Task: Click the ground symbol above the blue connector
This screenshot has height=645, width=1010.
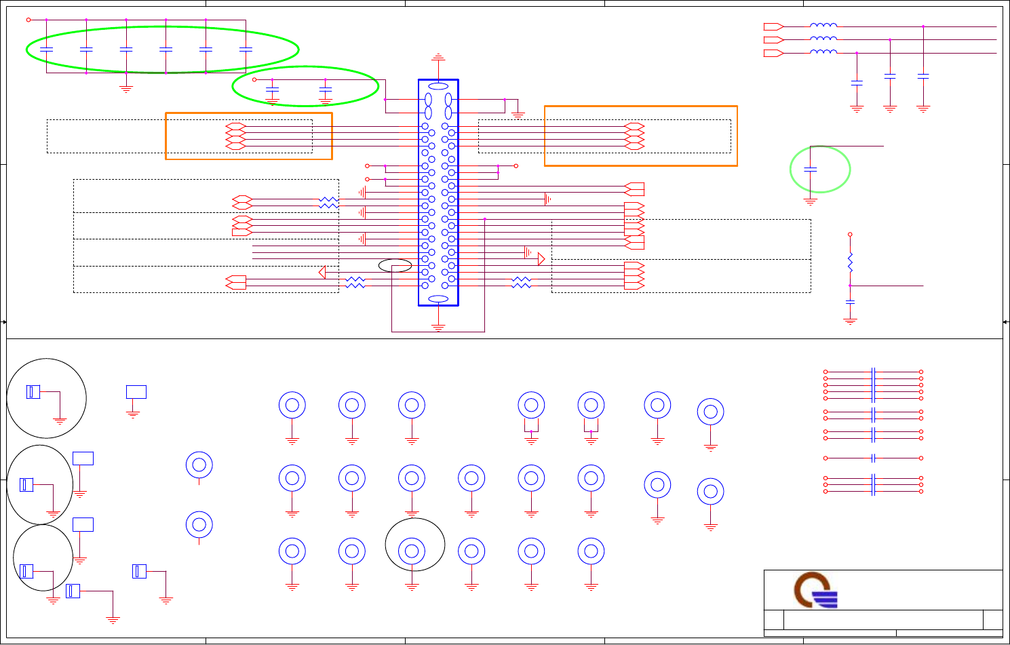Action: 439,57
